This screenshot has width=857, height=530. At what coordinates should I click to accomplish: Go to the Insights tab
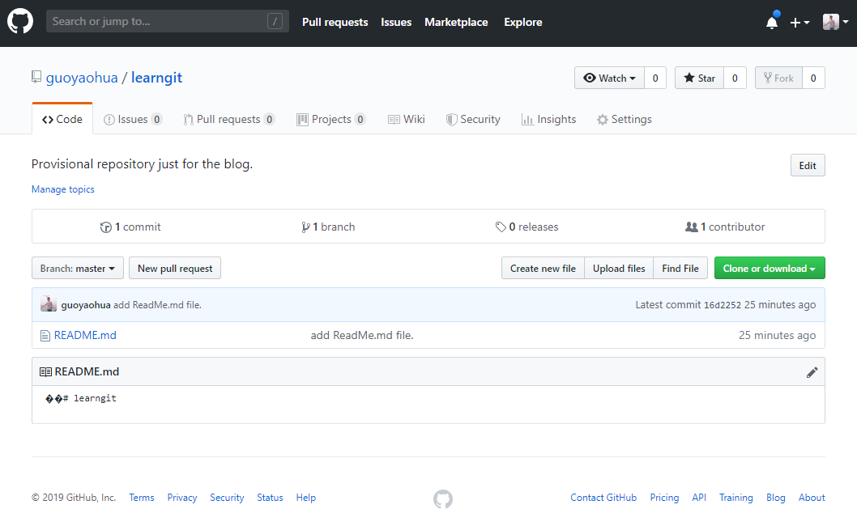click(548, 119)
